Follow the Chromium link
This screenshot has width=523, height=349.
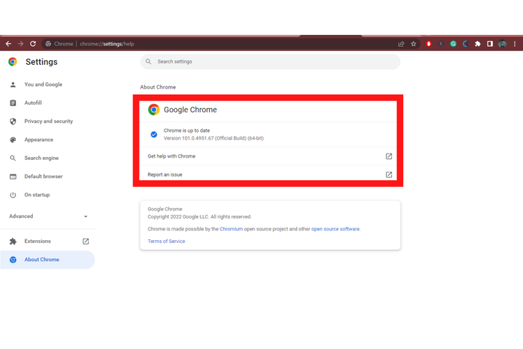pos(231,229)
